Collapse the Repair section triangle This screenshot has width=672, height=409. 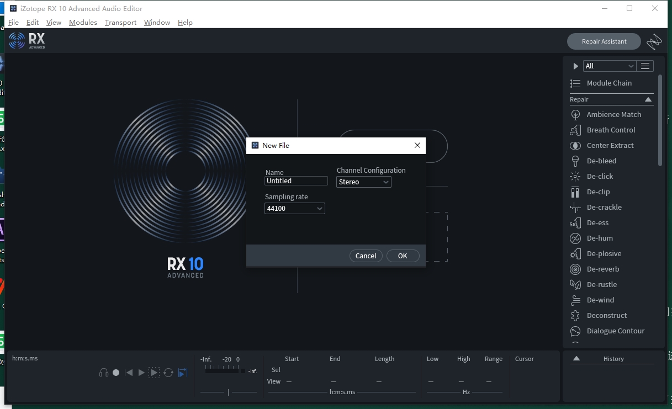click(648, 99)
